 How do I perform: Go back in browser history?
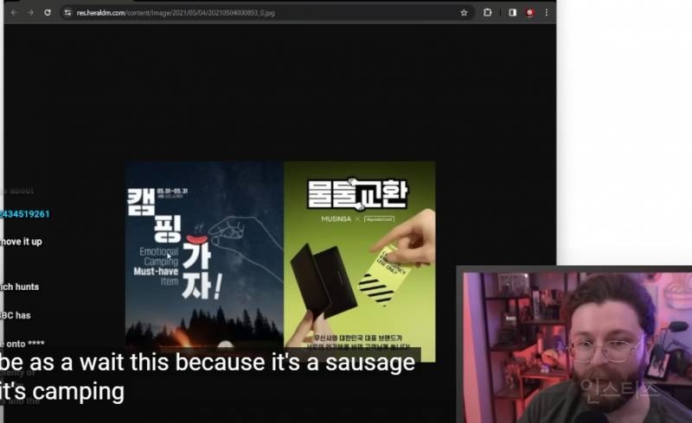14,13
